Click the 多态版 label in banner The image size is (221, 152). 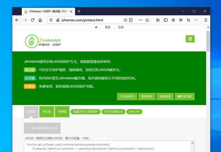click(30, 78)
